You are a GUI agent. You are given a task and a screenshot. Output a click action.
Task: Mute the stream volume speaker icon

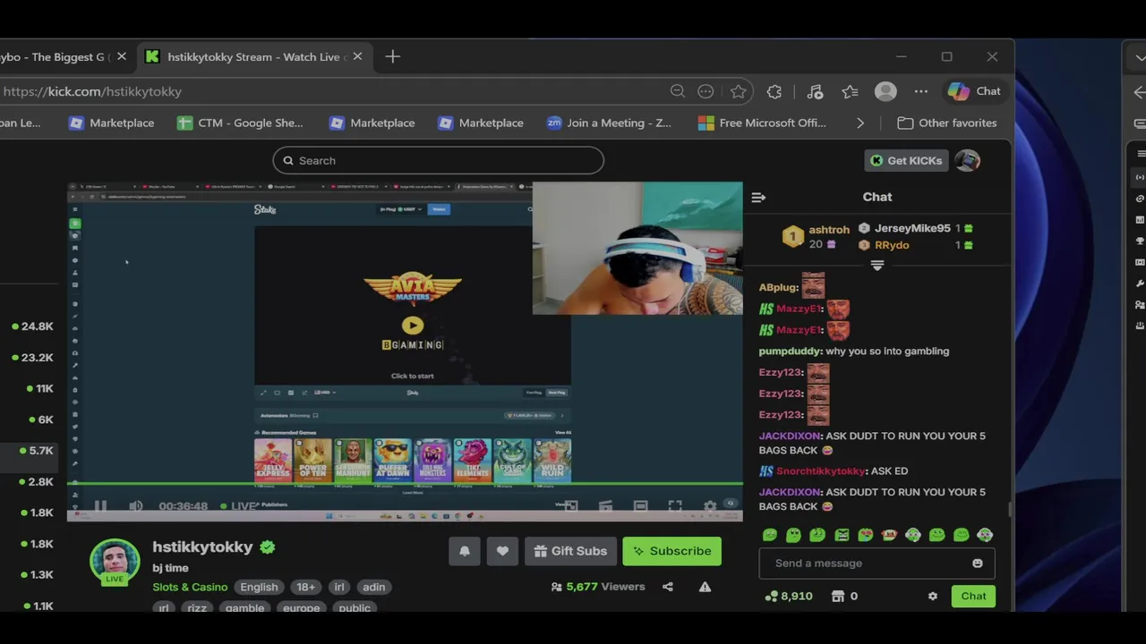tap(135, 506)
